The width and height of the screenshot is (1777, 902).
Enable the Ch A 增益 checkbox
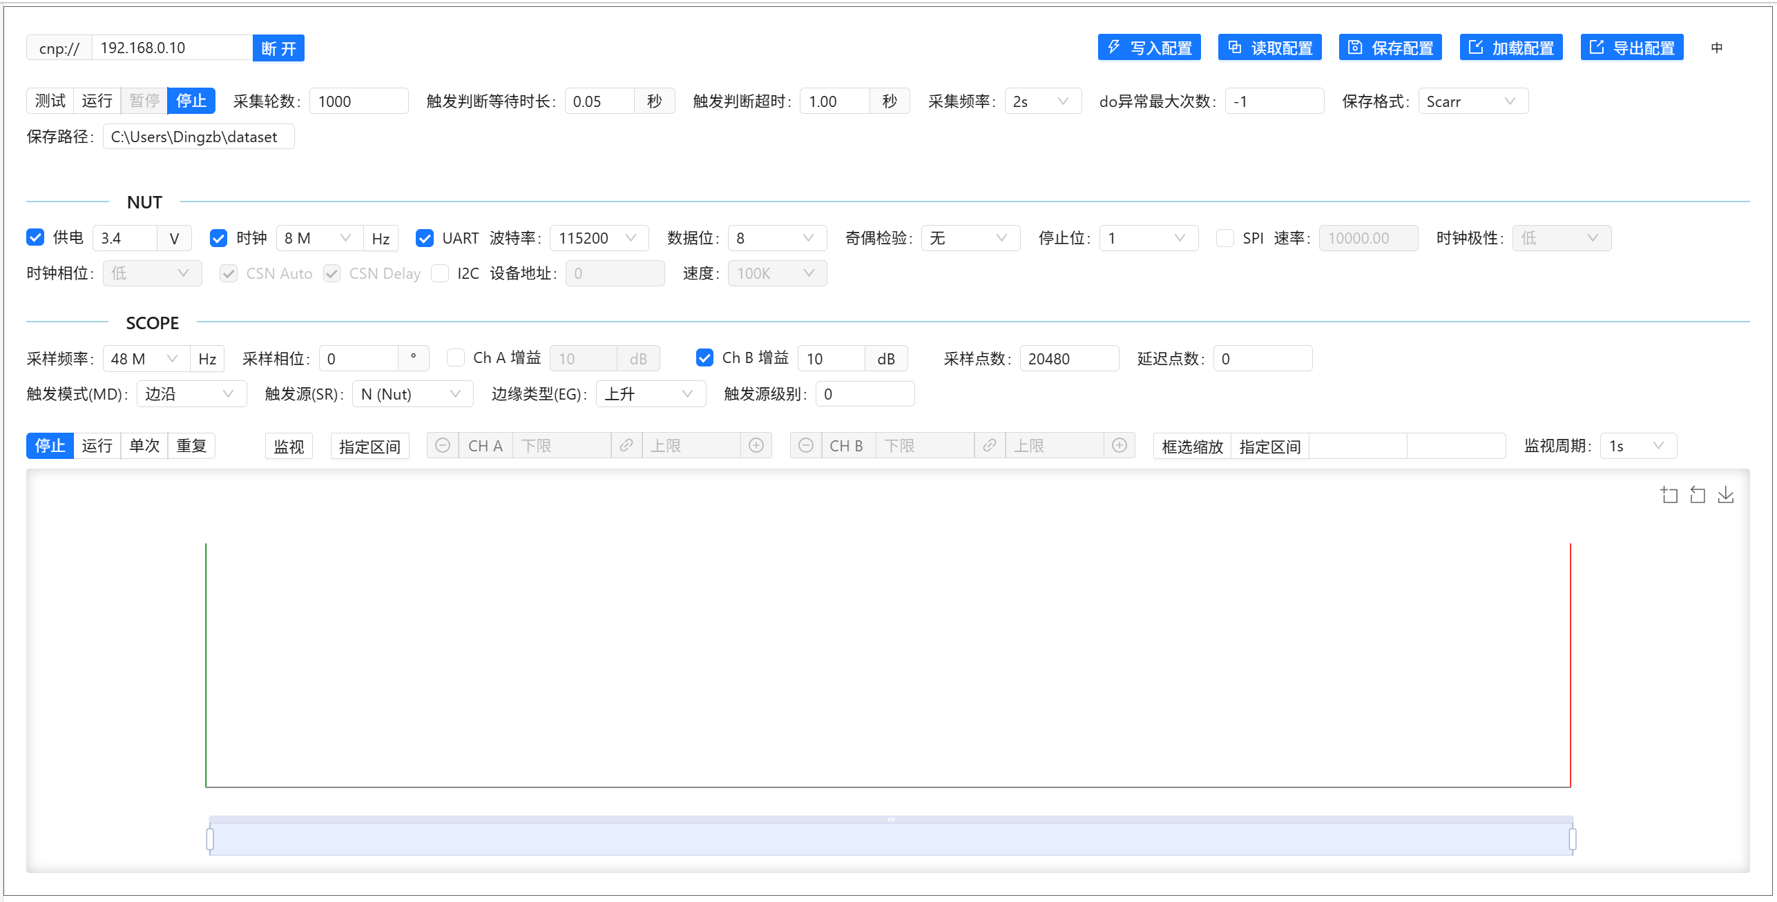click(456, 357)
